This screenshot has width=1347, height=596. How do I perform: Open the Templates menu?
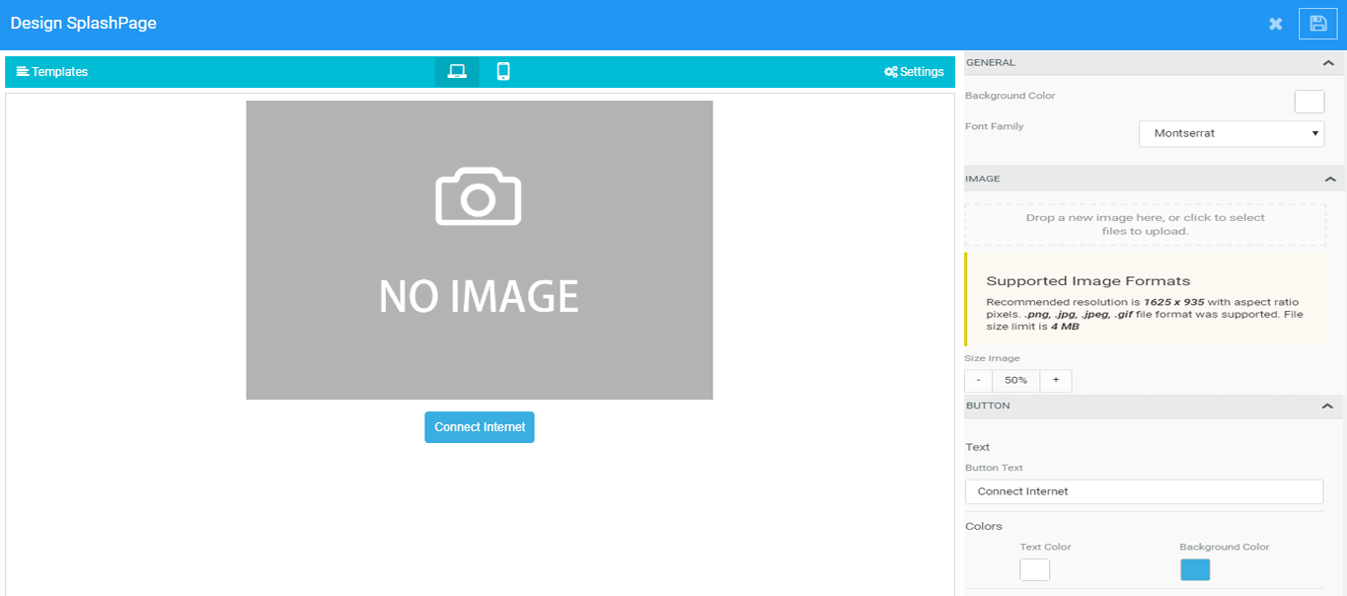tap(52, 72)
